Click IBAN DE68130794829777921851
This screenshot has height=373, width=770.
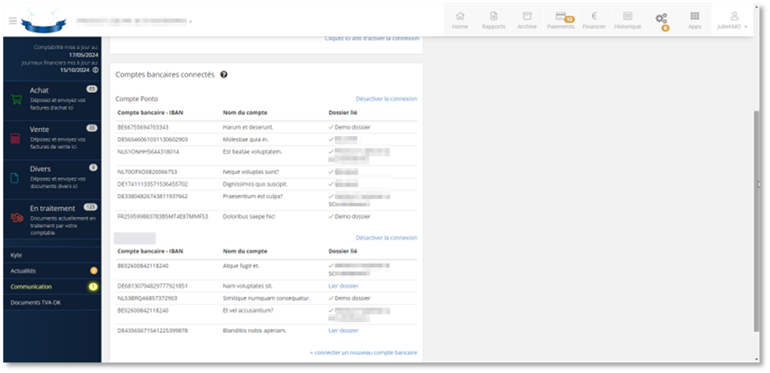click(152, 286)
